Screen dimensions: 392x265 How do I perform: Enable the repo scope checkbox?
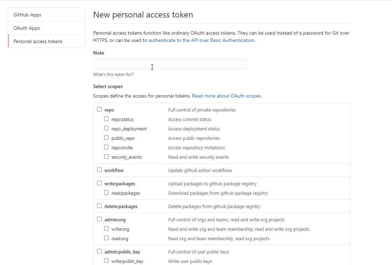100,109
